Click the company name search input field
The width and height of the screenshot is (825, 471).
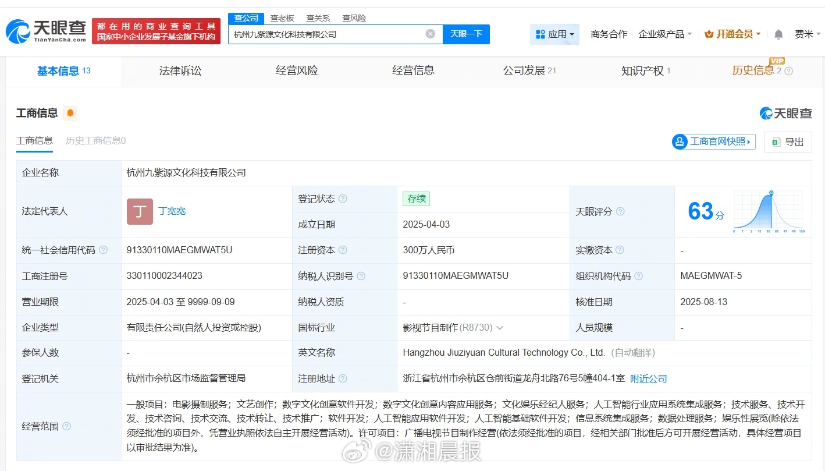click(326, 34)
